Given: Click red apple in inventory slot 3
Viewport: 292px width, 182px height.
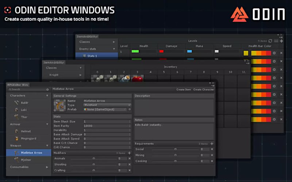Looking at the screenshot, I should click(138, 78).
